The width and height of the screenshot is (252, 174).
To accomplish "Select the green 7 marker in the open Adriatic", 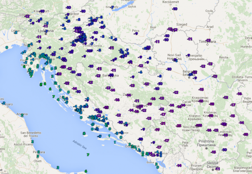I will tap(88, 155).
